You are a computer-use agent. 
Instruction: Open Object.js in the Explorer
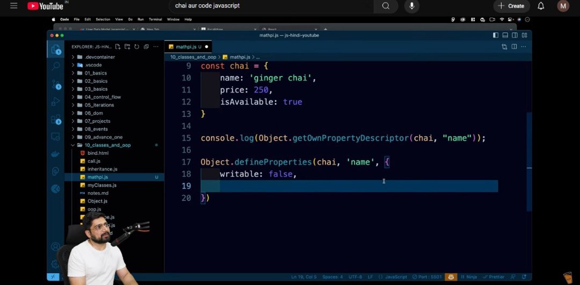point(114,201)
